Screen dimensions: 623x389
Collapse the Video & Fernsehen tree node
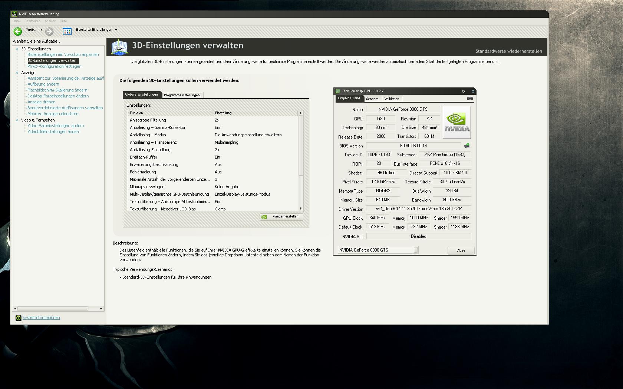pyautogui.click(x=17, y=120)
